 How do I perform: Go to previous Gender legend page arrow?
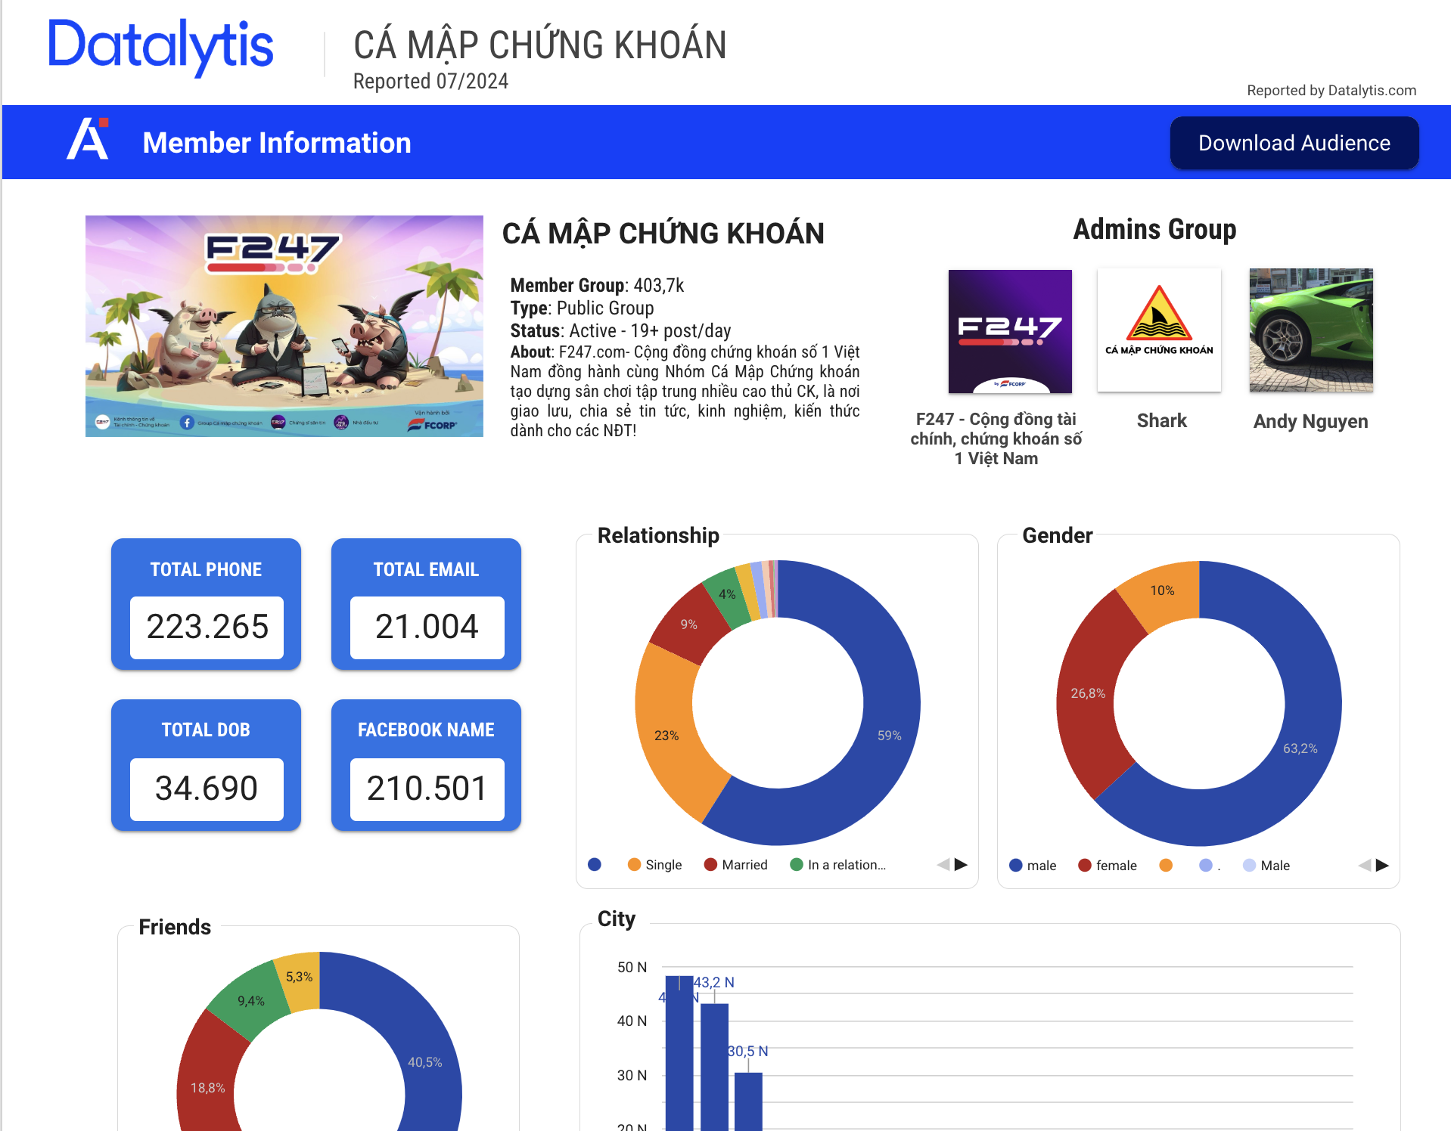coord(1364,865)
